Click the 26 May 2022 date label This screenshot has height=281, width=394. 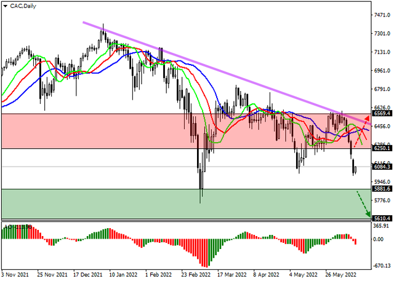tap(340, 275)
